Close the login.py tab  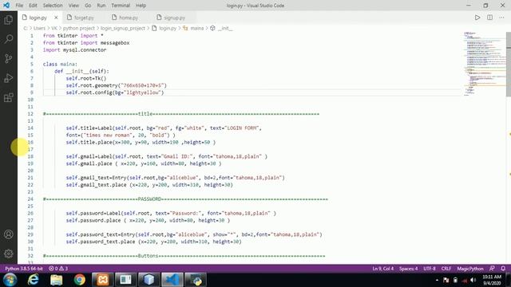coord(56,18)
